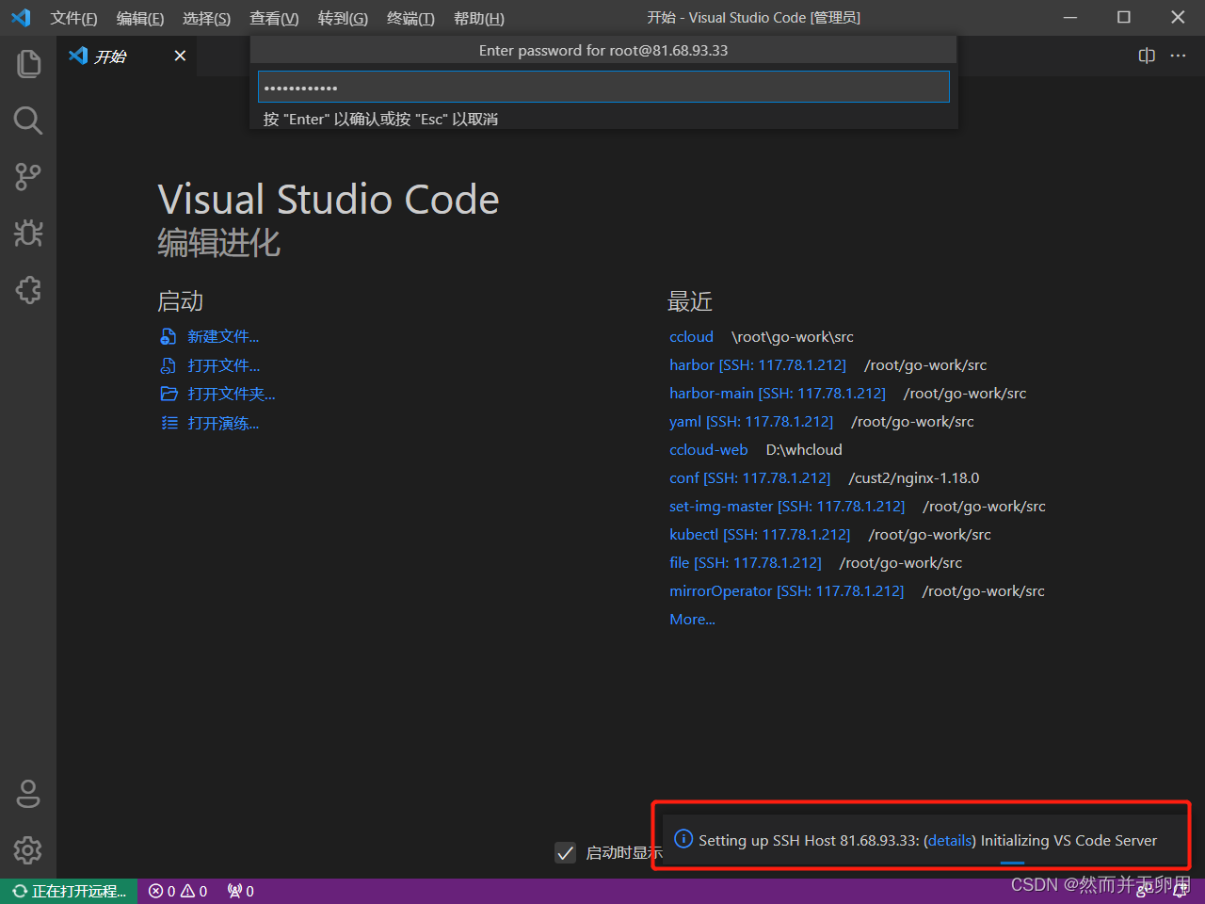The width and height of the screenshot is (1205, 904).
Task: Click the path text /cust2/nginx-1.18.0
Action: click(914, 478)
